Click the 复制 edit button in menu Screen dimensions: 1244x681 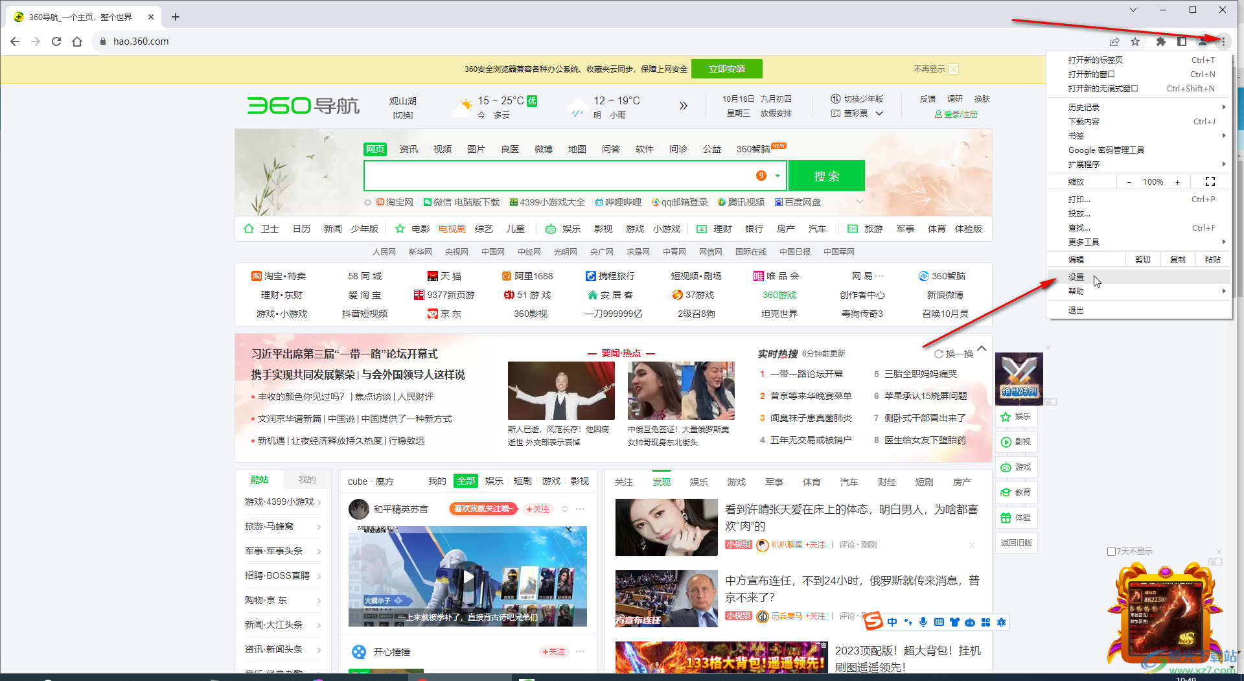1177,259
